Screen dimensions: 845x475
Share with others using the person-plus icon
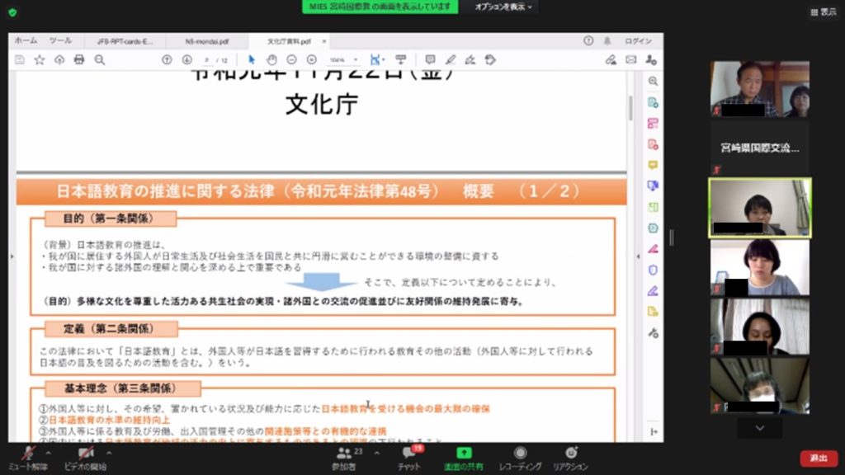point(651,59)
